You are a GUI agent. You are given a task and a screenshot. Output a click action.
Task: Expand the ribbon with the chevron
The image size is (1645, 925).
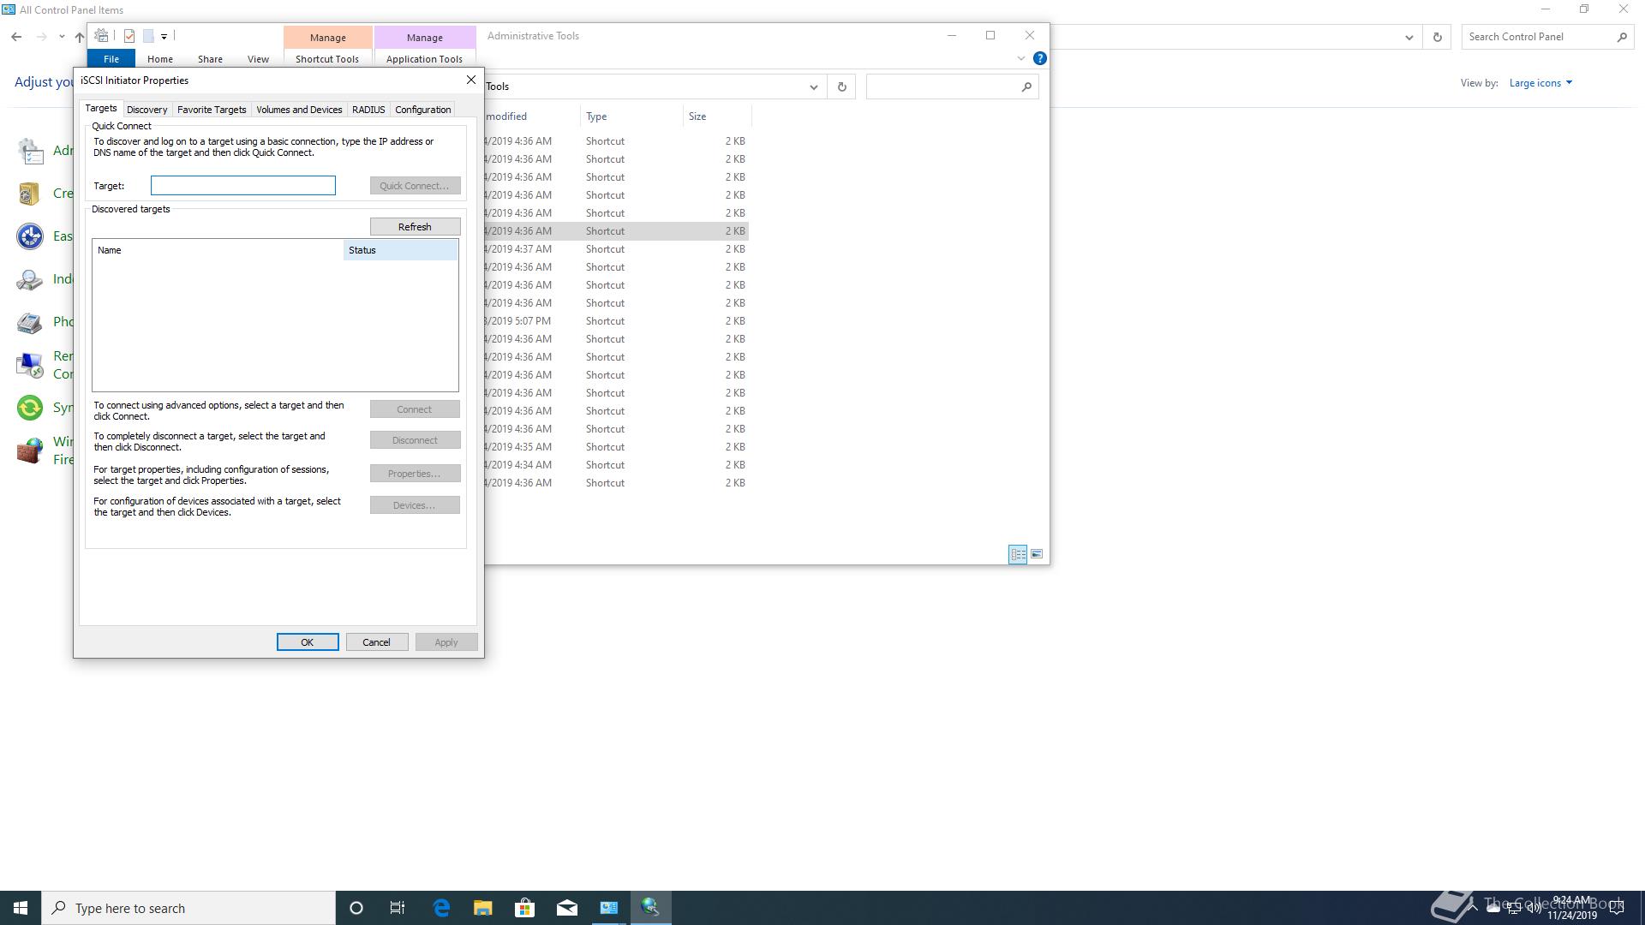point(1020,58)
